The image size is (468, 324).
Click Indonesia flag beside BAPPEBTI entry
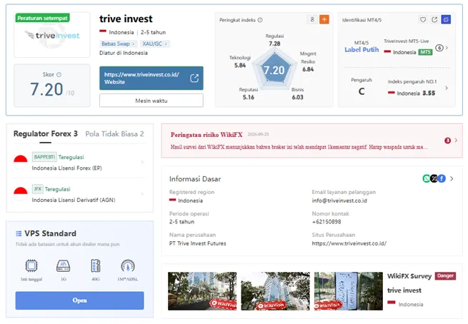(21, 162)
